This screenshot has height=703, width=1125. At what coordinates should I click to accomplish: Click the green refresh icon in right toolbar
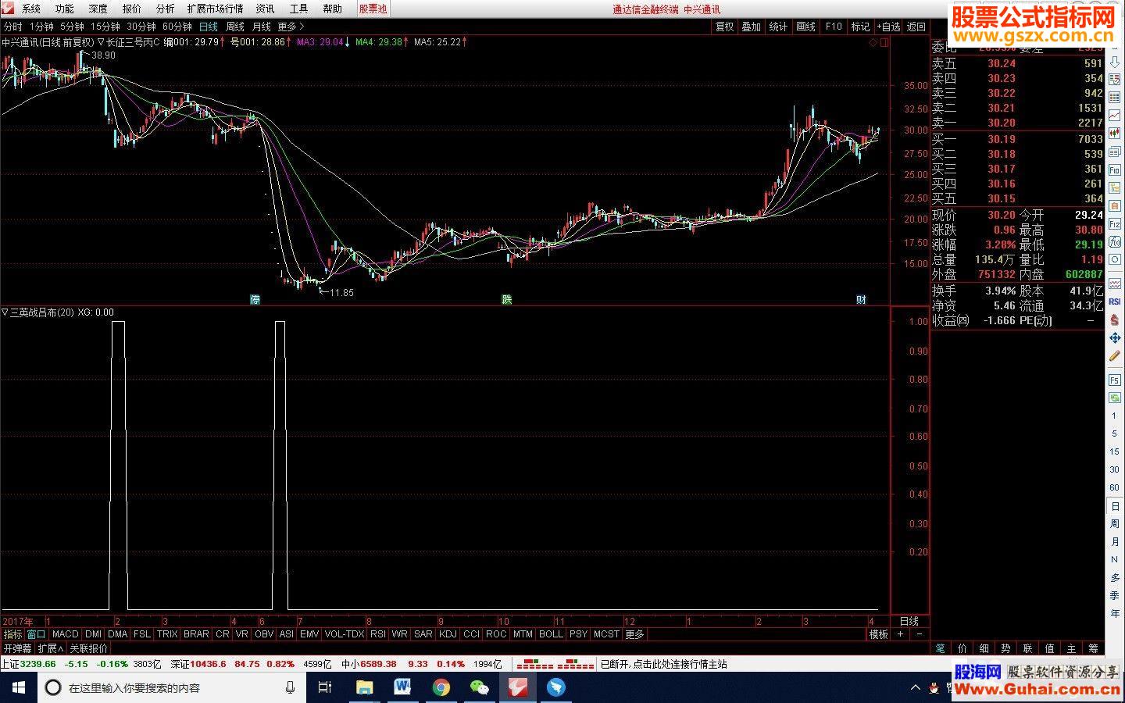(x=1115, y=398)
